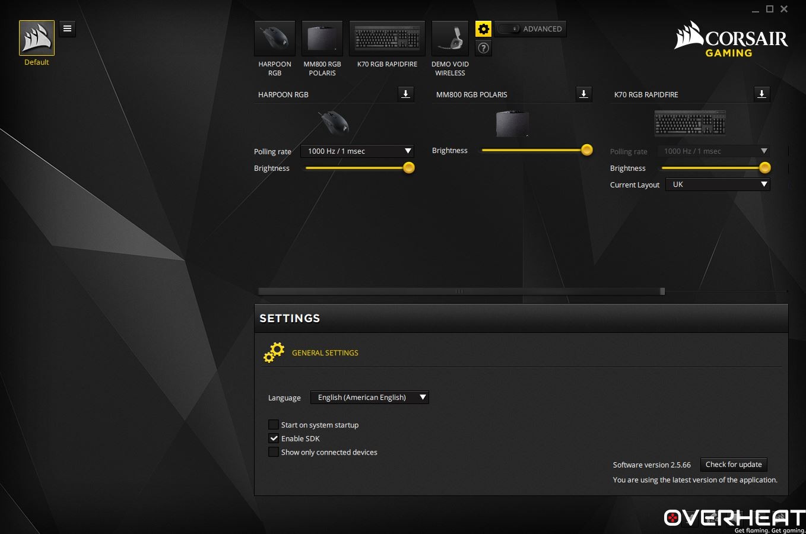The width and height of the screenshot is (806, 534).
Task: Open help with the question mark icon
Action: click(x=483, y=48)
